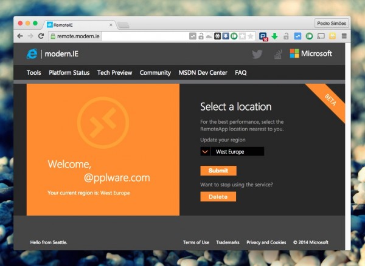Image resolution: width=365 pixels, height=266 pixels.
Task: Click the West Europe region field
Action: [x=237, y=152]
